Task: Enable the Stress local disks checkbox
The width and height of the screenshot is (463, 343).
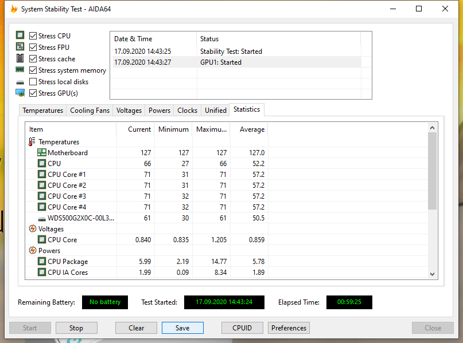Action: 33,82
